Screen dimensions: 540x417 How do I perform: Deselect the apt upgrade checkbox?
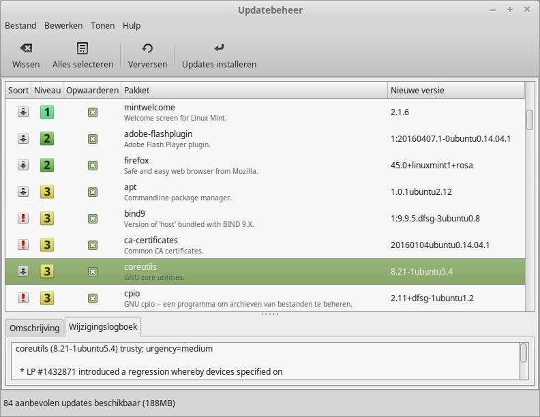pos(93,192)
